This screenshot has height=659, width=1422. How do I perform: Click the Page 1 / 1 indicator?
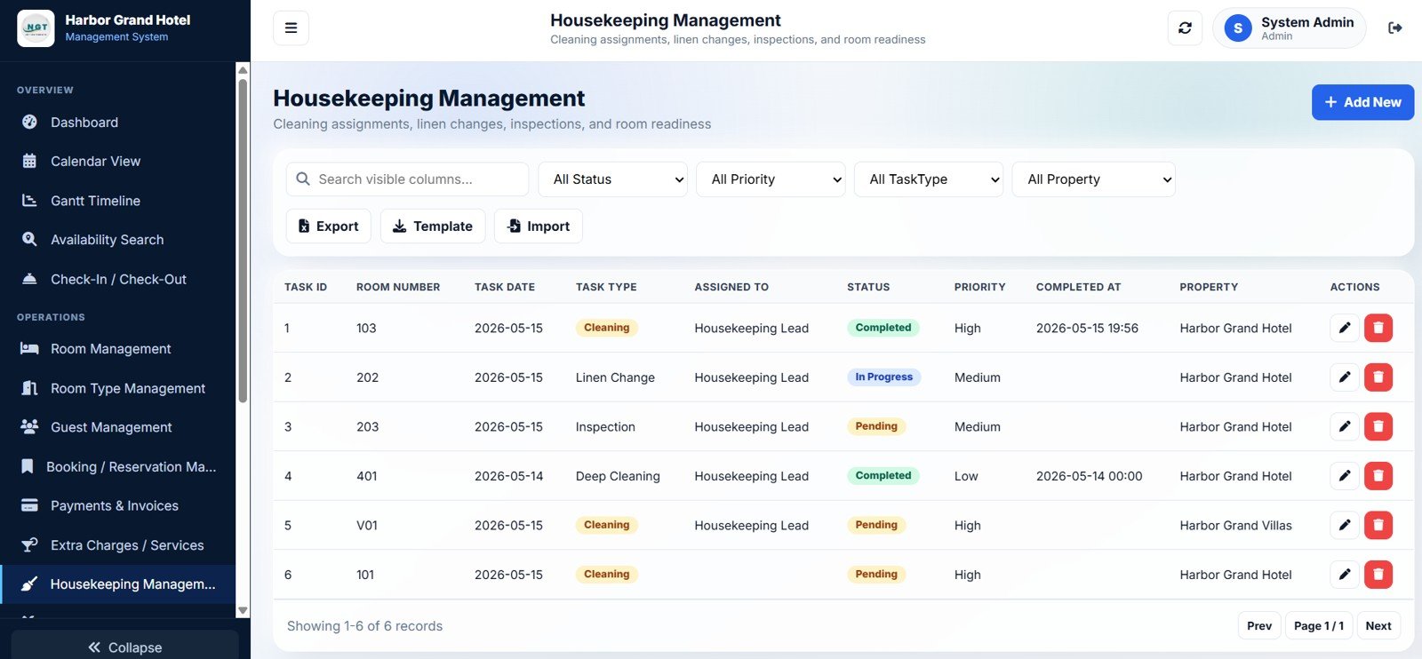1319,625
